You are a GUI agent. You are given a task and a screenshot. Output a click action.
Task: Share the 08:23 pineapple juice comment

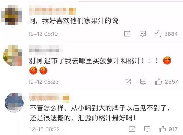[x=128, y=81]
